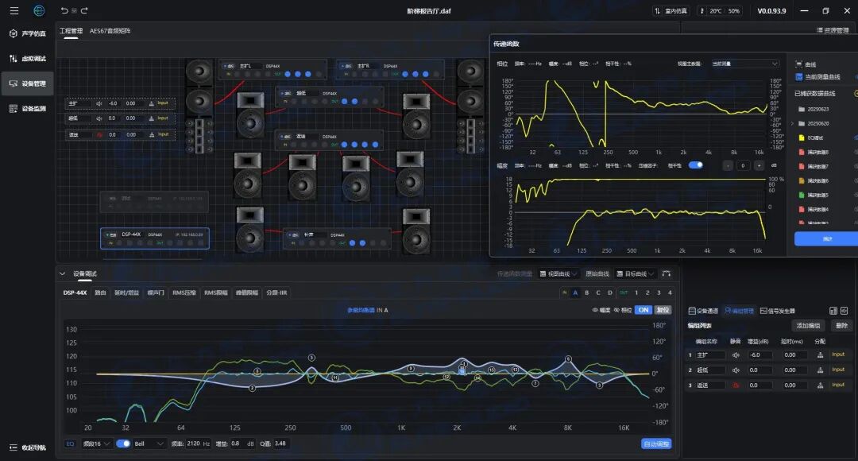This screenshot has width=858, height=461.
Task: Expand the 20250620 folder
Action: [x=792, y=123]
